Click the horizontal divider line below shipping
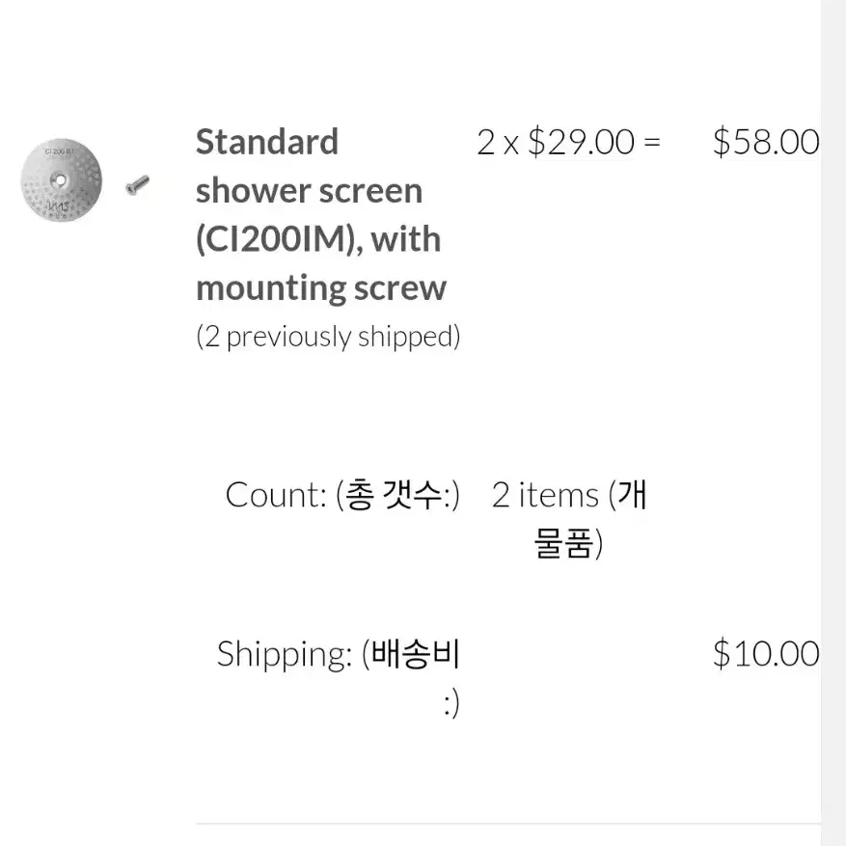The height and width of the screenshot is (846, 846). coord(508,824)
